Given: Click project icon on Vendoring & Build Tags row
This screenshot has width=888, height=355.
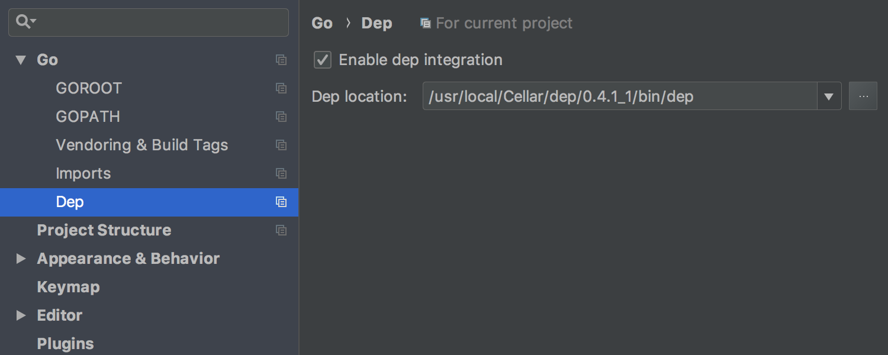Looking at the screenshot, I should click(281, 145).
